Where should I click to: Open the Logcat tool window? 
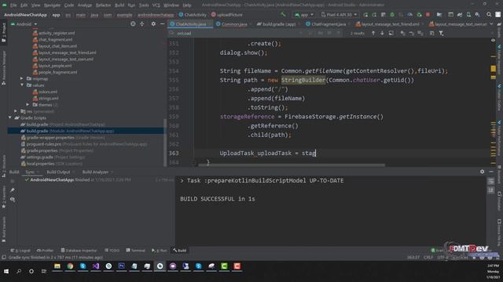pyautogui.click(x=20, y=251)
